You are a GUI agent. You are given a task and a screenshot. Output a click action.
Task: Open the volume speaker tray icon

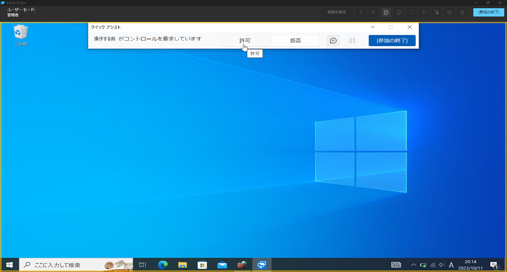tap(442, 265)
